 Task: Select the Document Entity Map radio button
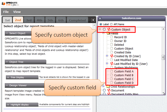(104, 94)
